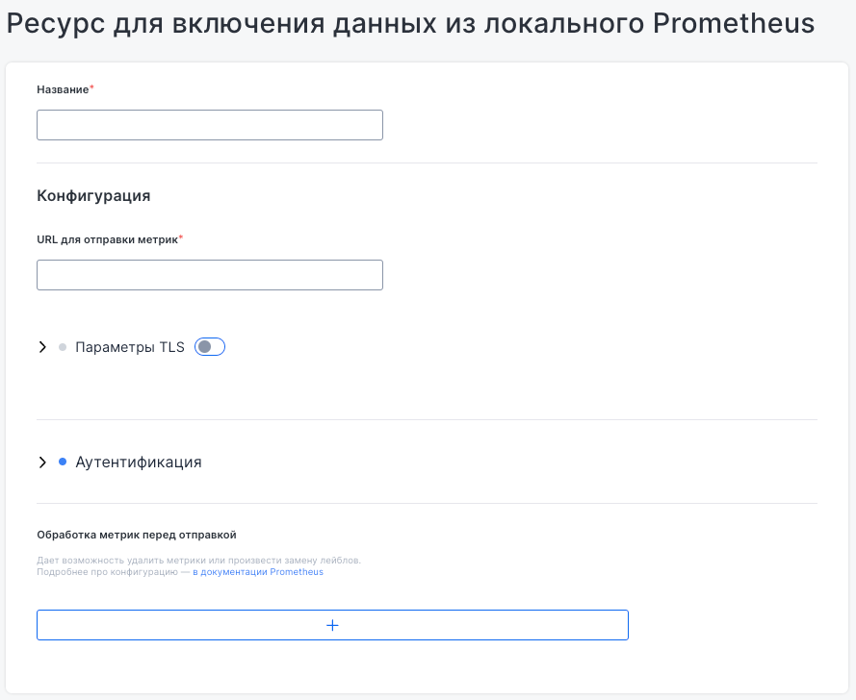Expand the Параметры TLS section chevron
This screenshot has height=700, width=856.
tap(42, 347)
